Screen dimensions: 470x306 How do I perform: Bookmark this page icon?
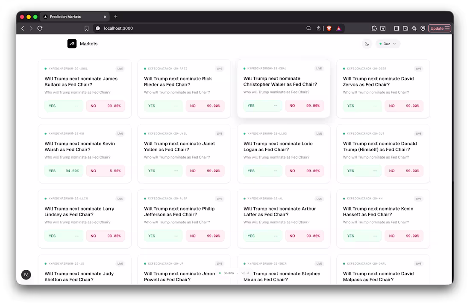tap(86, 28)
